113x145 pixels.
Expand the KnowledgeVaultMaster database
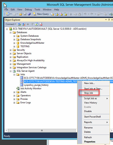[14, 43]
